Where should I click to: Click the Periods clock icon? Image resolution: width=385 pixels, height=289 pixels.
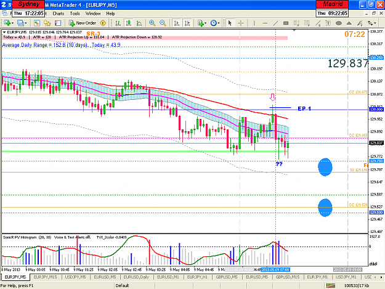pyautogui.click(x=214, y=23)
